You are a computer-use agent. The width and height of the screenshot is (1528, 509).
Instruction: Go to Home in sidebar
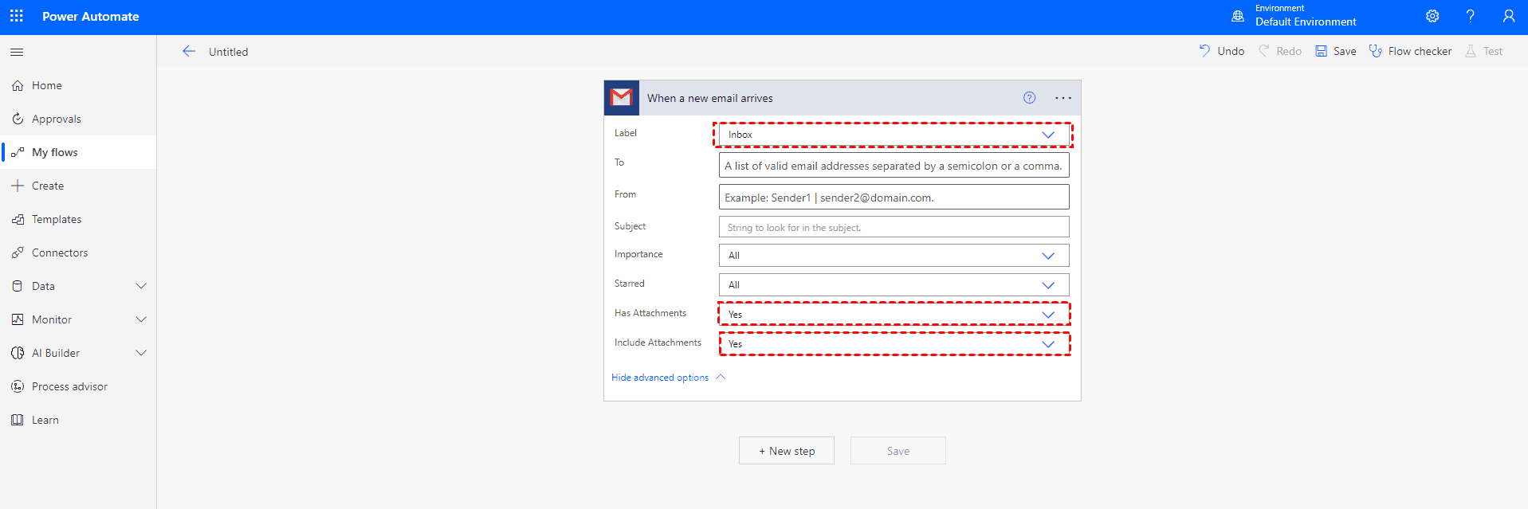pos(78,85)
